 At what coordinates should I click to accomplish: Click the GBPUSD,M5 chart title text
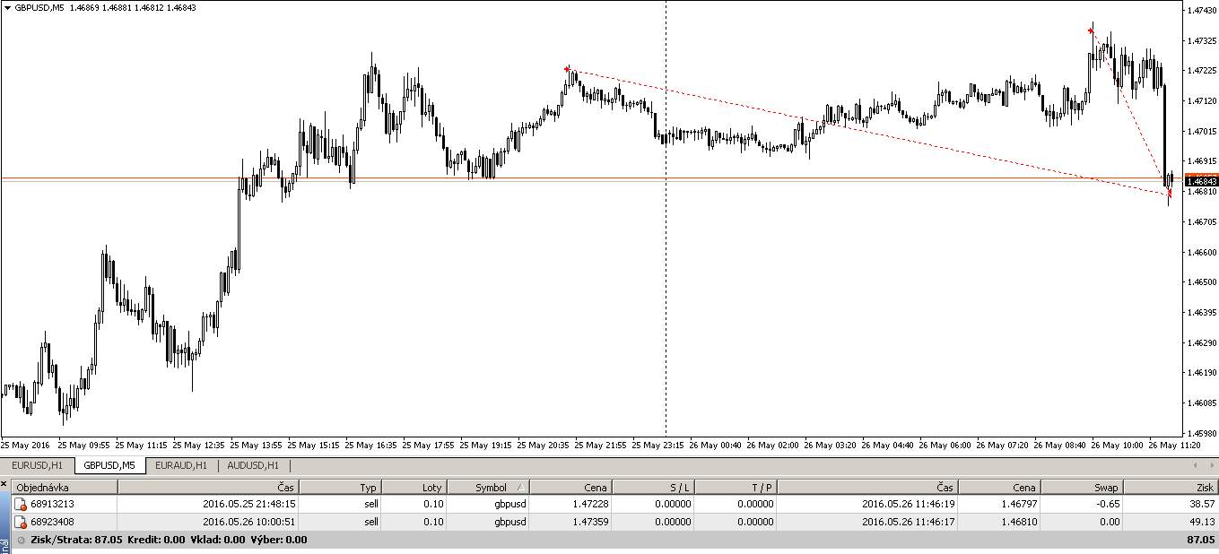pyautogui.click(x=40, y=7)
